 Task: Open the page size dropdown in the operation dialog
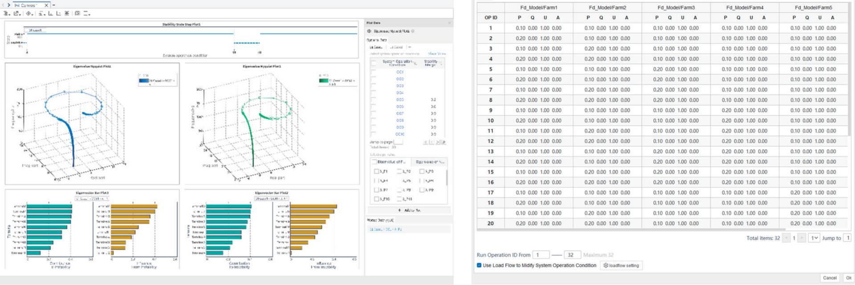(x=814, y=238)
